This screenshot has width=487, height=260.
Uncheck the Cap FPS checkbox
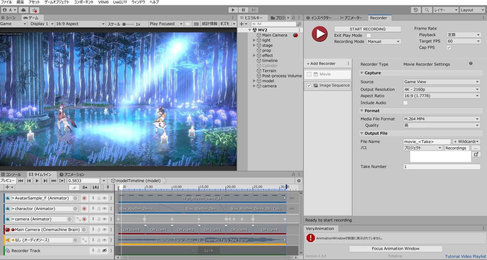click(449, 48)
